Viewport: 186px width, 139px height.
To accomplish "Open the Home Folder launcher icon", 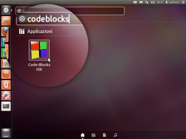I will click(6, 21).
